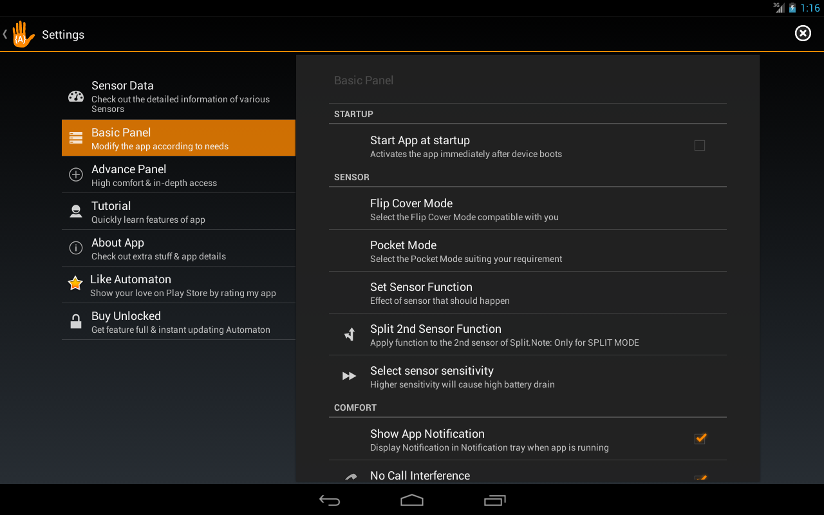
Task: Open the Tutorial section
Action: tap(178, 211)
